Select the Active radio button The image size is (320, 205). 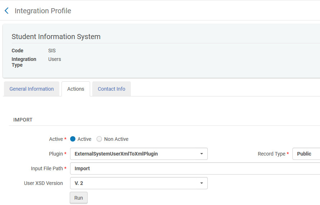73,139
